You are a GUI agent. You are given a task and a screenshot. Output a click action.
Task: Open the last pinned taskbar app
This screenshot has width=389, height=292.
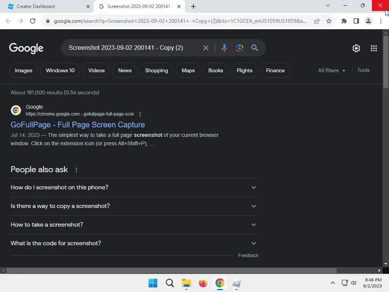(236, 283)
